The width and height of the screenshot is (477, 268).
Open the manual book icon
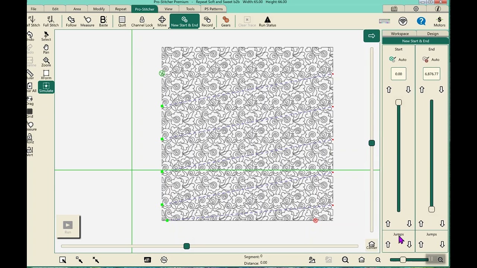pyautogui.click(x=394, y=9)
